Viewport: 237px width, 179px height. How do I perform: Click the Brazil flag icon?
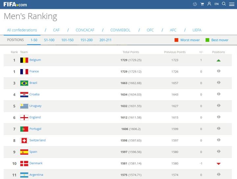tap(24, 83)
